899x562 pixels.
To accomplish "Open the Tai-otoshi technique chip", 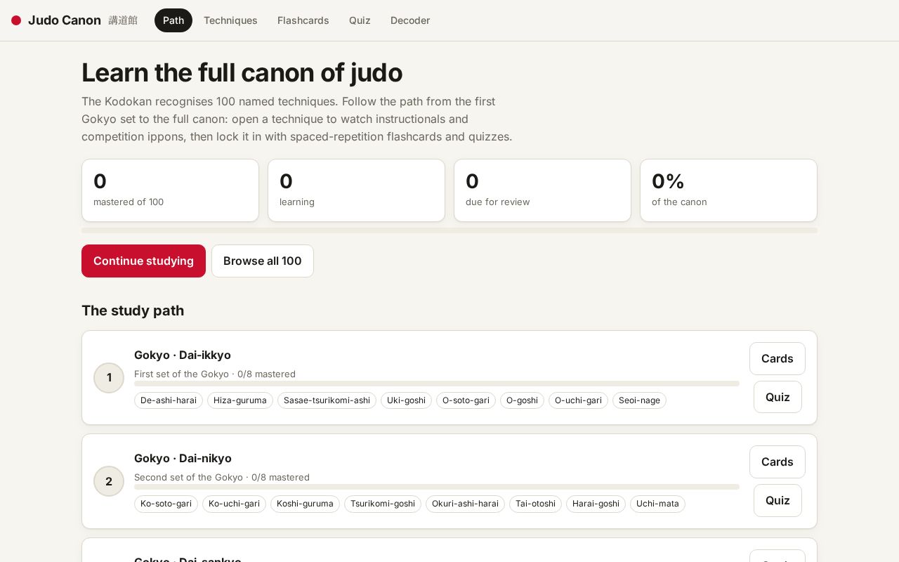I will tap(535, 504).
